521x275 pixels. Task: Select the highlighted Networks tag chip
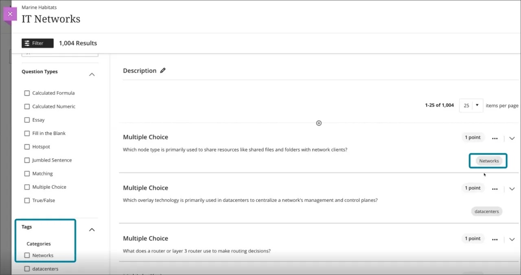pos(488,160)
